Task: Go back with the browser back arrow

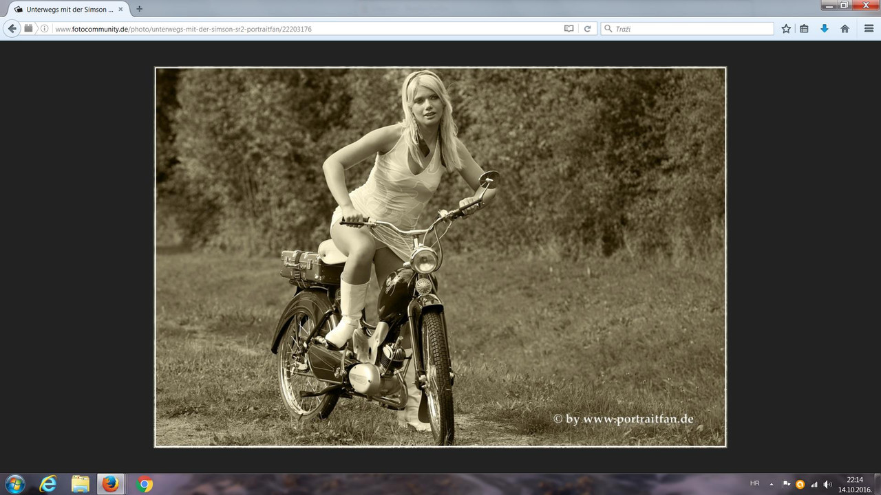Action: tap(12, 29)
